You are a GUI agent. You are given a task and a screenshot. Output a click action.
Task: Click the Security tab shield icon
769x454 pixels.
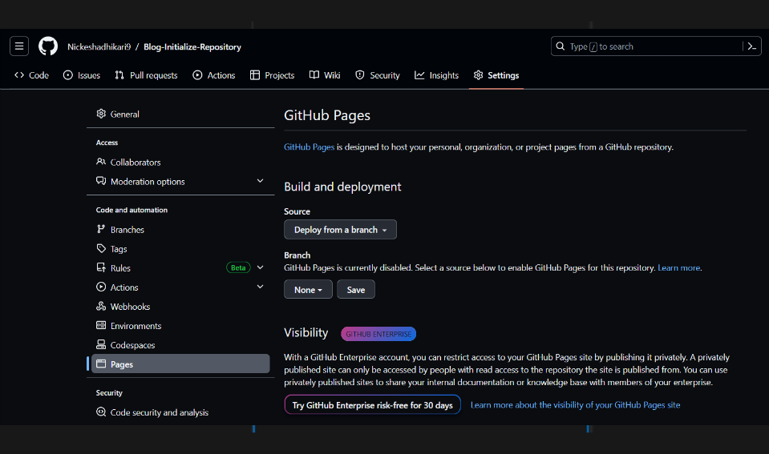359,75
